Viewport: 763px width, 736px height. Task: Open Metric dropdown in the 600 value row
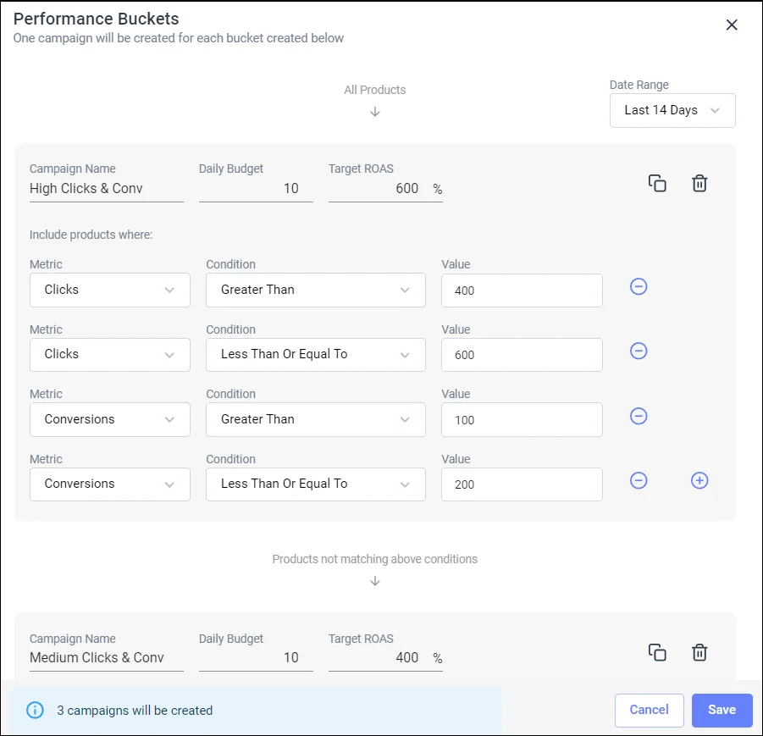tap(110, 354)
